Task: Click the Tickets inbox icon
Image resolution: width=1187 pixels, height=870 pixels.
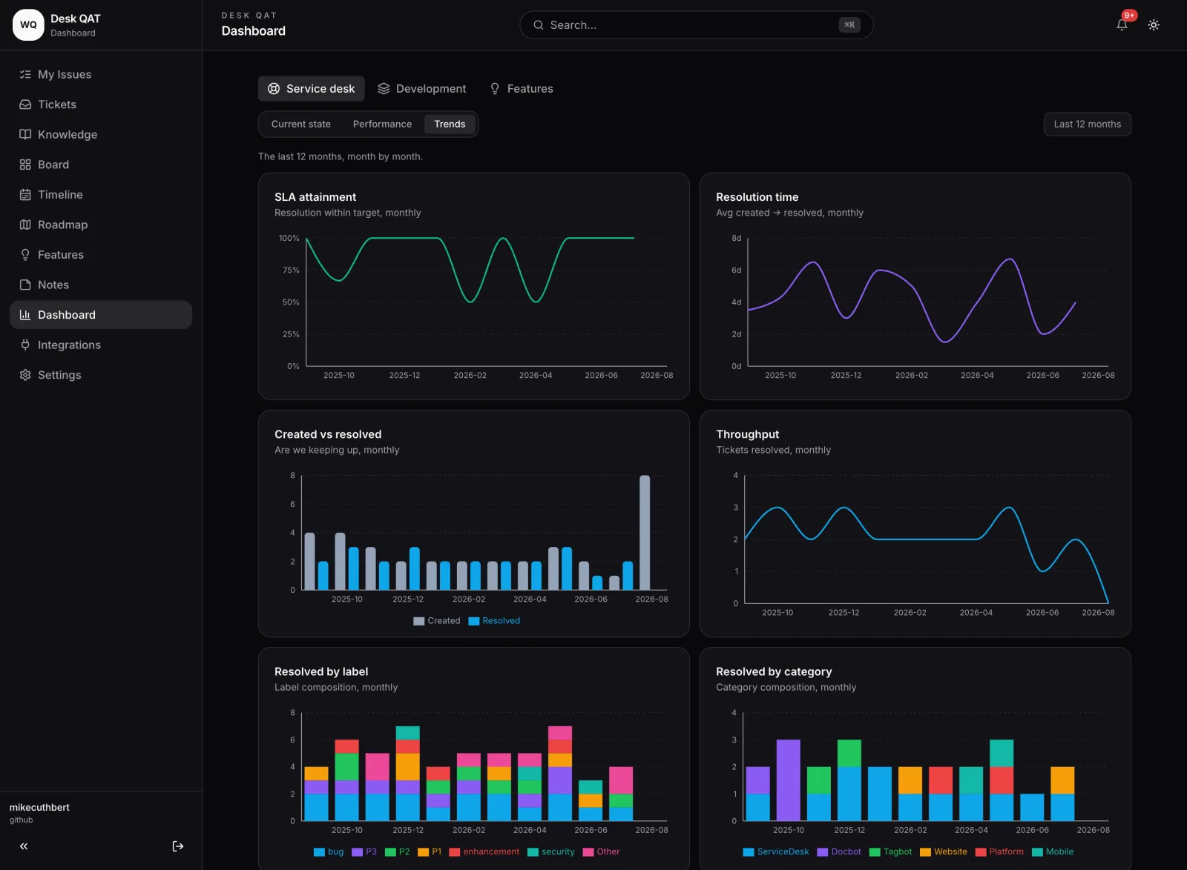Action: [25, 104]
